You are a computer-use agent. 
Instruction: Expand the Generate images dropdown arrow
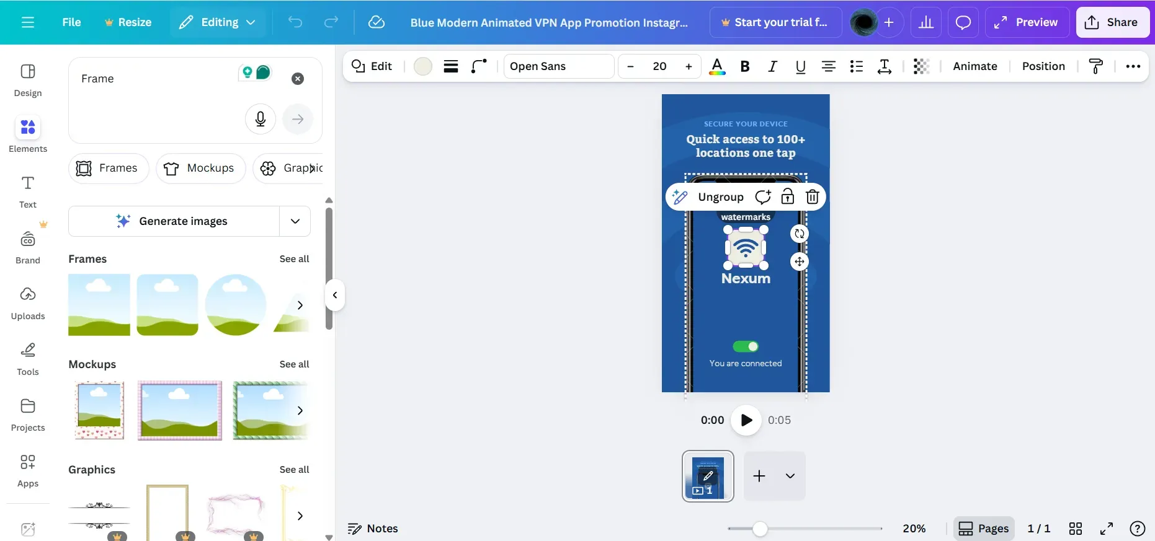coord(295,221)
